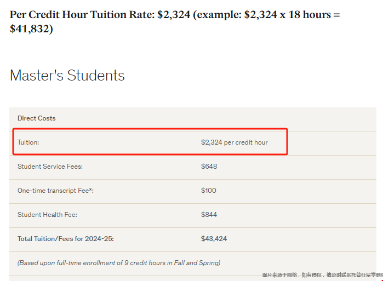Click the Per Credit Hour Tuition Rate heading
Screen dimensions: 383x281
[x=175, y=22]
